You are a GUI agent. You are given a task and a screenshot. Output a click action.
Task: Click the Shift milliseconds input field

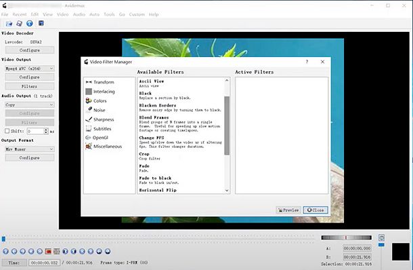[x=35, y=131]
